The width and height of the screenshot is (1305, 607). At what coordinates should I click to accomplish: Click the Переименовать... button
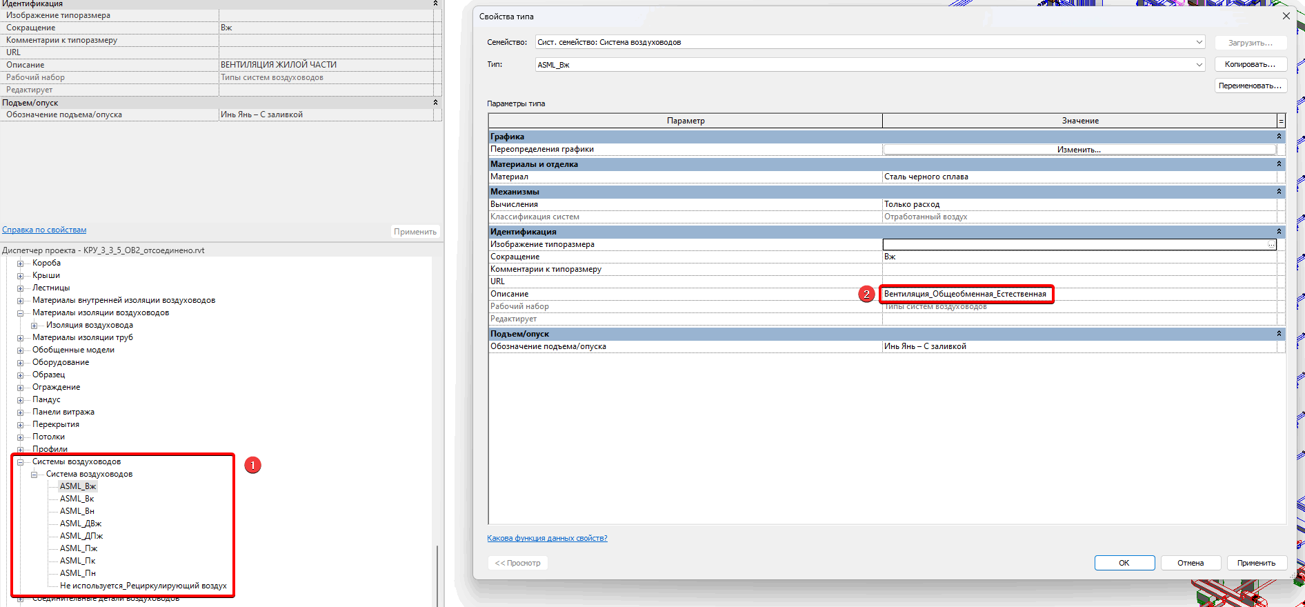point(1251,86)
